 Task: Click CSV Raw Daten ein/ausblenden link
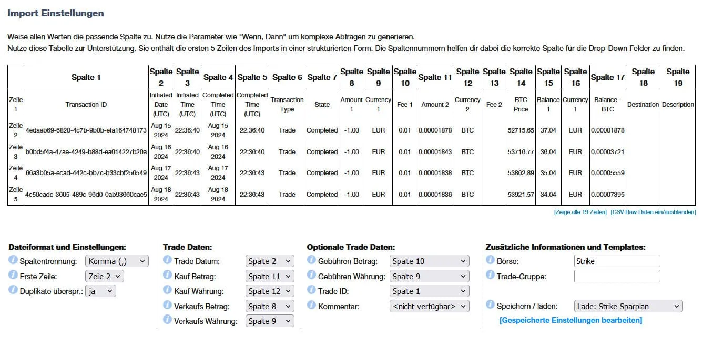pyautogui.click(x=653, y=212)
